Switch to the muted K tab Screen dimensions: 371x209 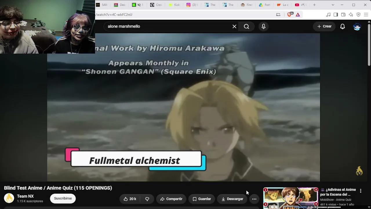point(137,5)
